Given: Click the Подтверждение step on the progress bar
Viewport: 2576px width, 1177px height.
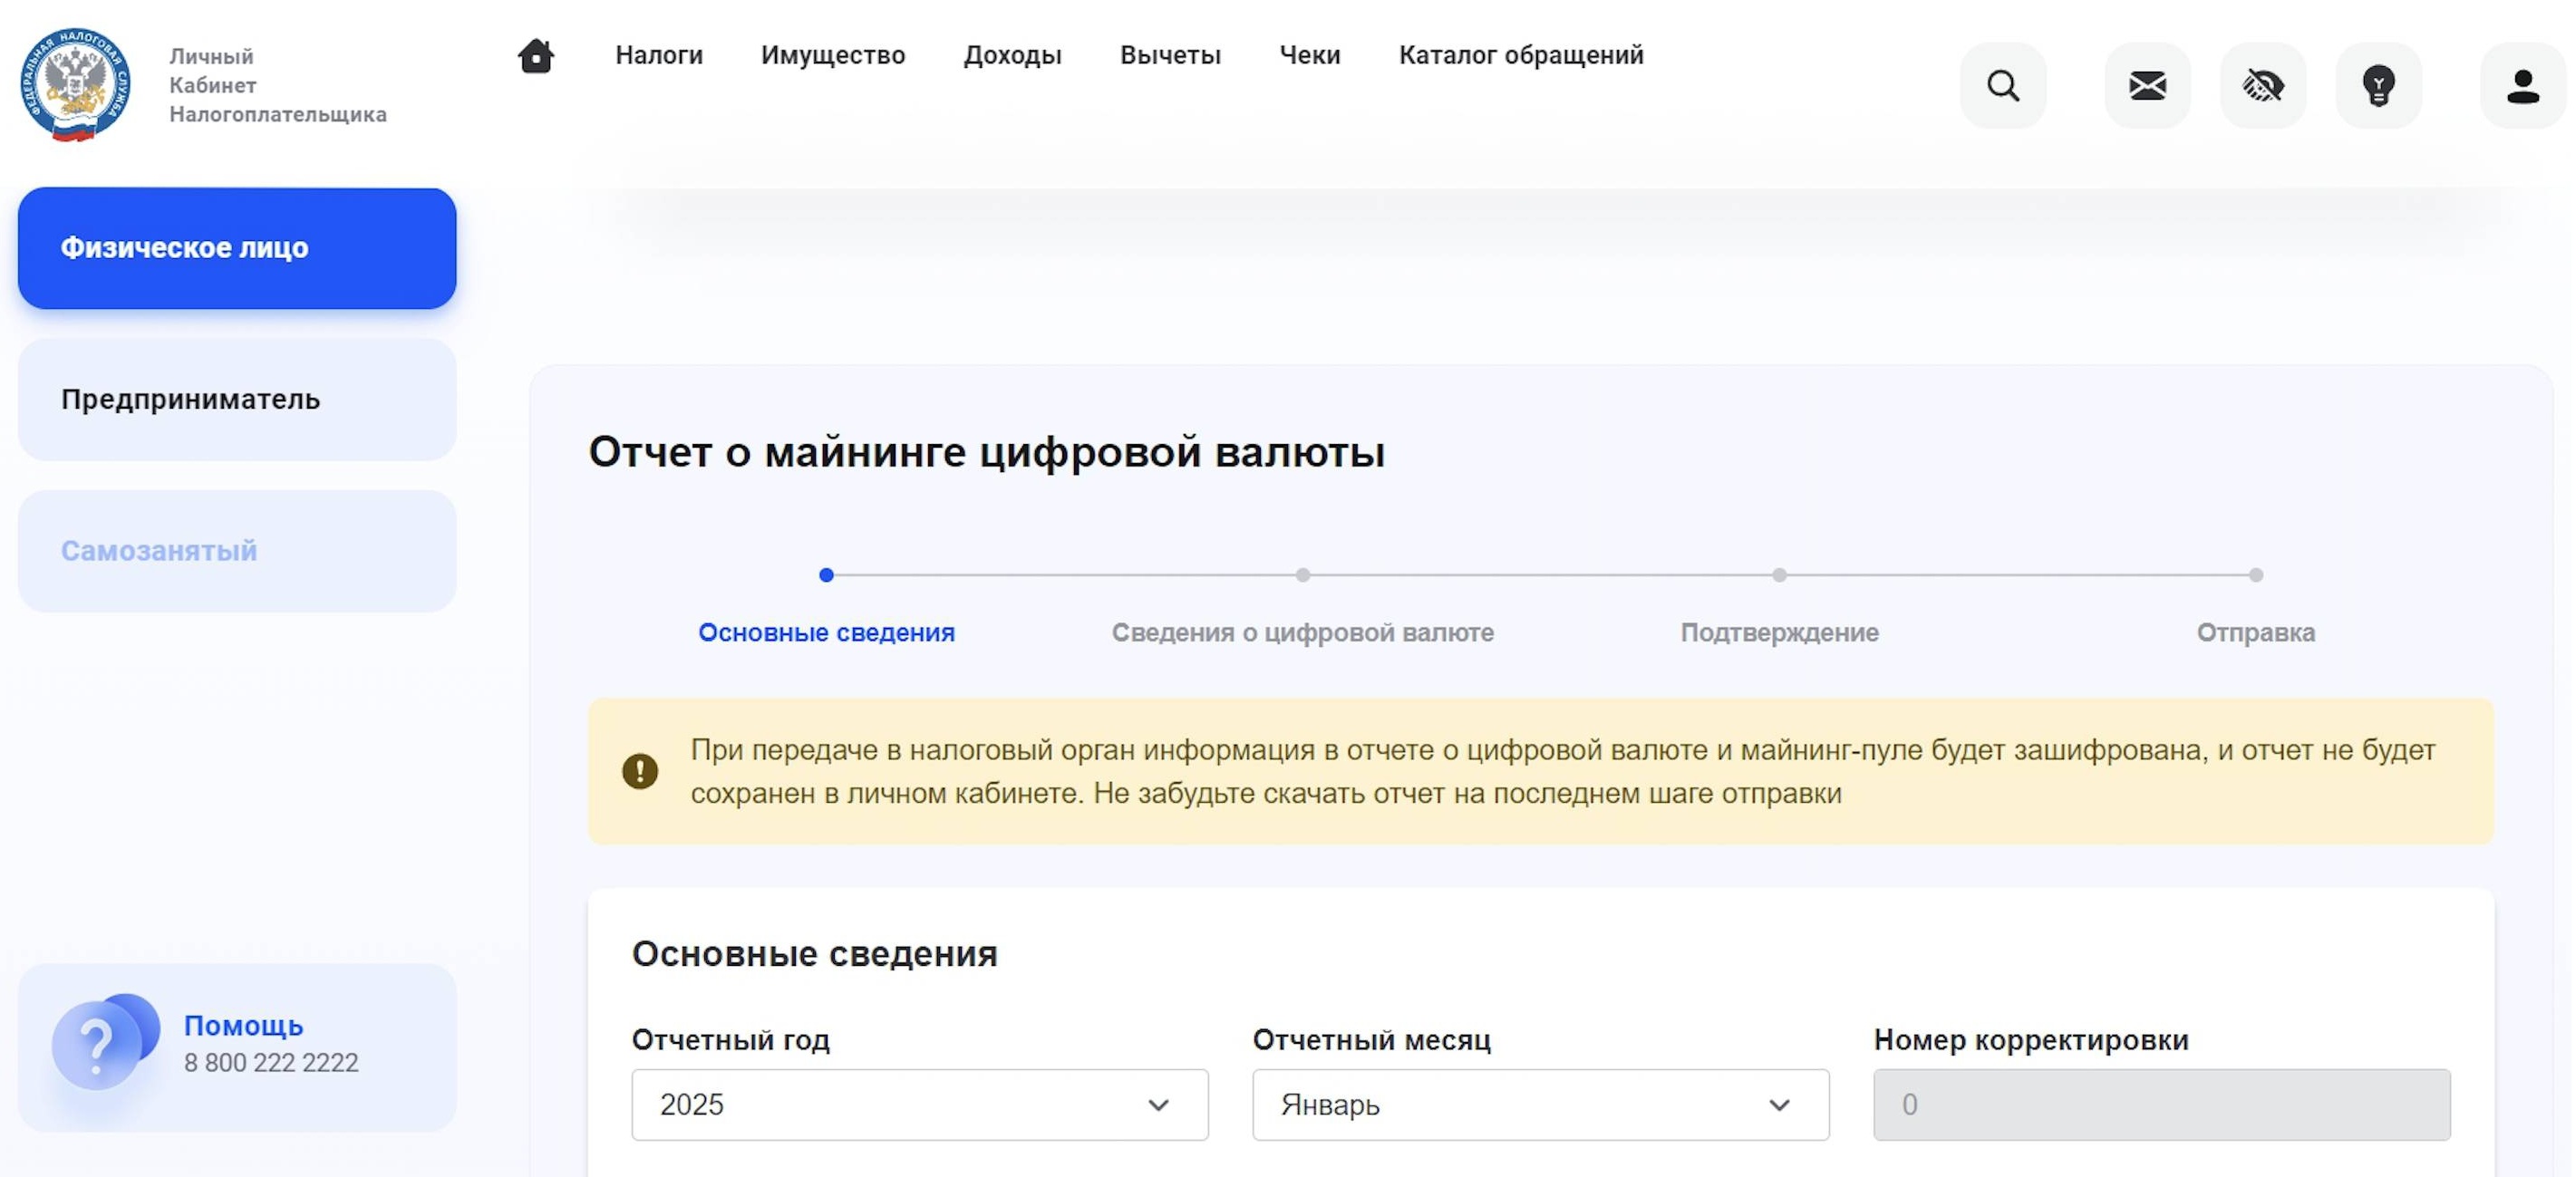Looking at the screenshot, I should [1779, 633].
